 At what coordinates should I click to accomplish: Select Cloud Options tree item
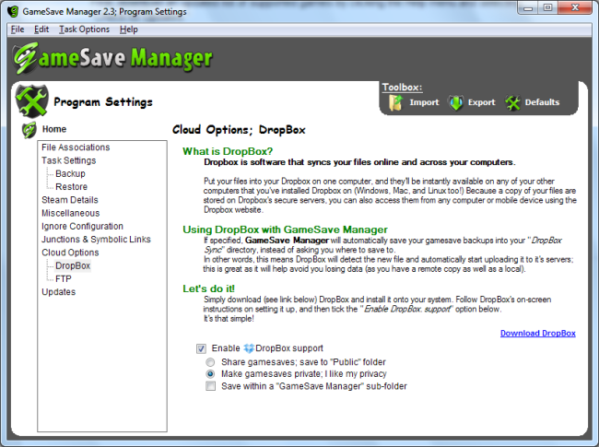click(70, 253)
